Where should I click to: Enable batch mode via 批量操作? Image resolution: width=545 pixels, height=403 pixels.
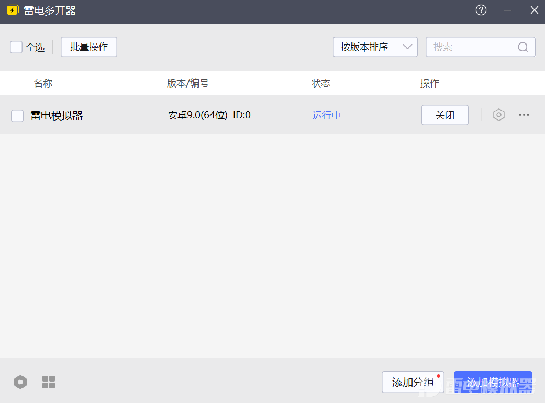point(88,47)
